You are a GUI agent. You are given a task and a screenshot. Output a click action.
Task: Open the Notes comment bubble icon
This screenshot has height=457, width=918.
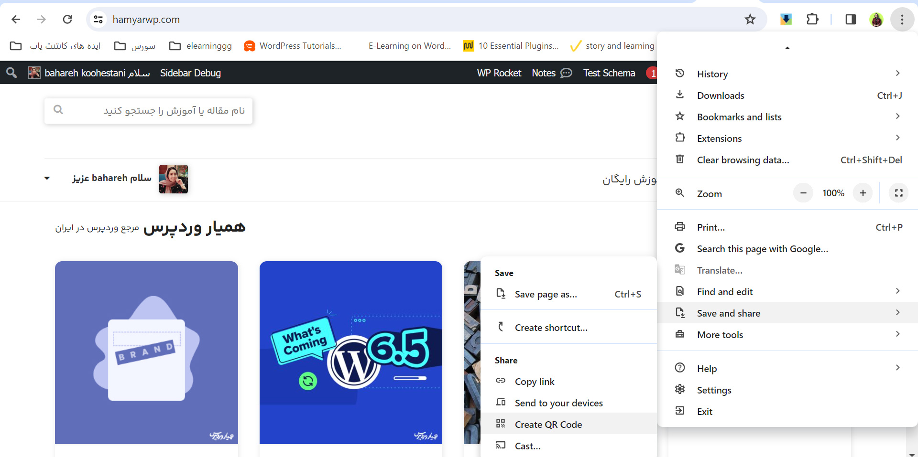pos(566,73)
